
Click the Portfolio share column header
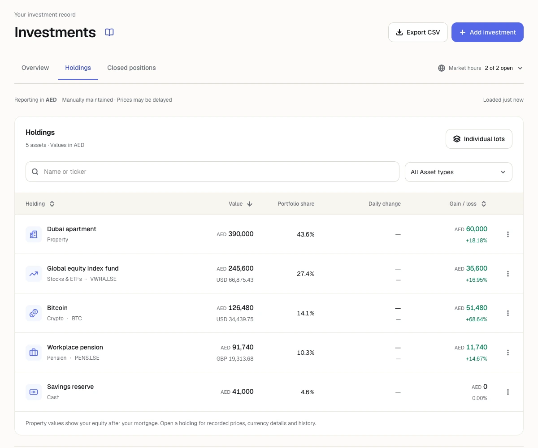click(296, 204)
